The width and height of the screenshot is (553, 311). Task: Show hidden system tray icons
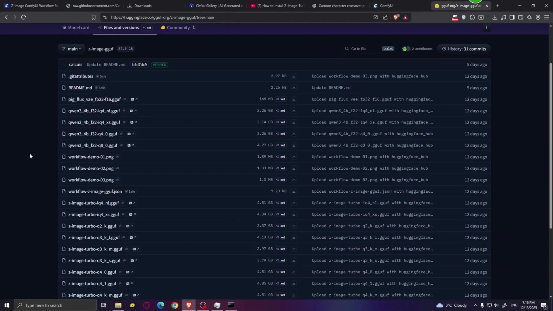[475, 305]
